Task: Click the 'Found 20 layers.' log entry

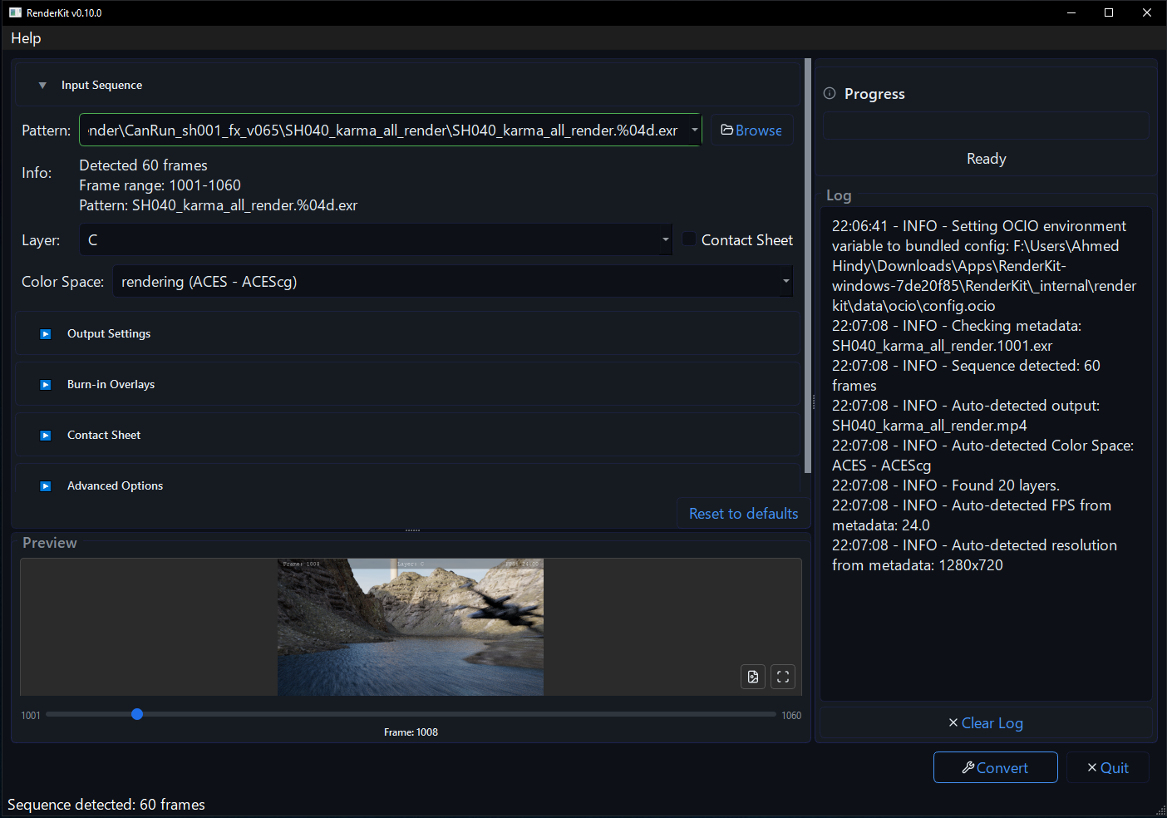Action: [x=946, y=485]
